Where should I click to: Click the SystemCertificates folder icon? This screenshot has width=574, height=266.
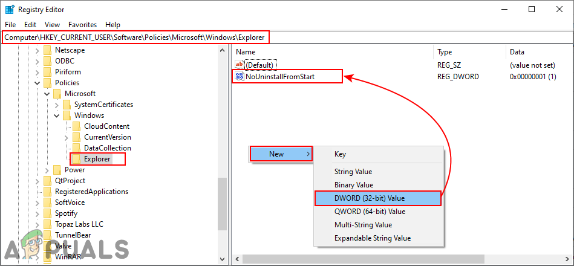(x=67, y=105)
